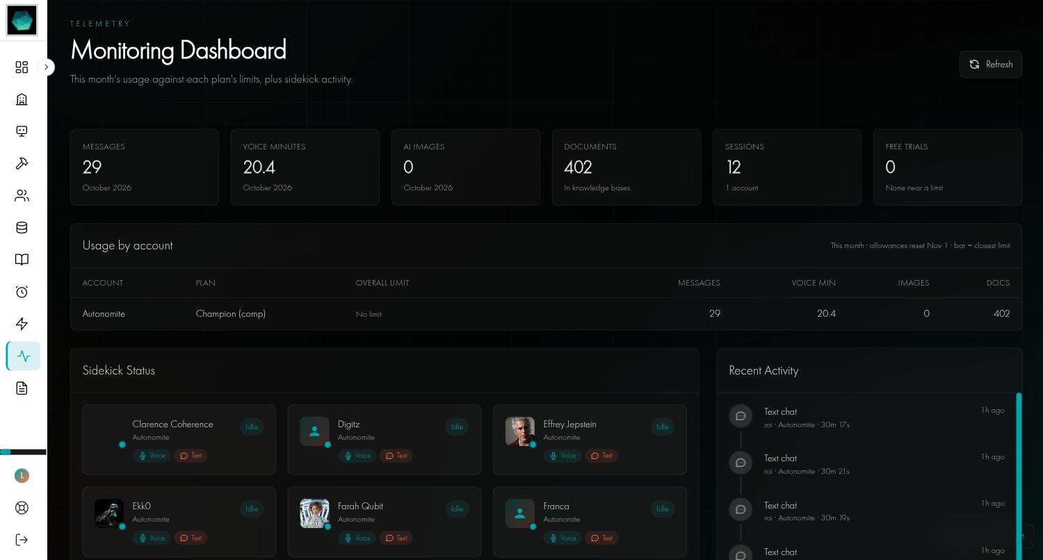Click the Sessions stat card

(787, 167)
